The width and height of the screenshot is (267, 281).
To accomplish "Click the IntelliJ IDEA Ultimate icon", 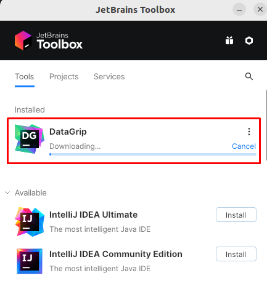I will [x=30, y=222].
